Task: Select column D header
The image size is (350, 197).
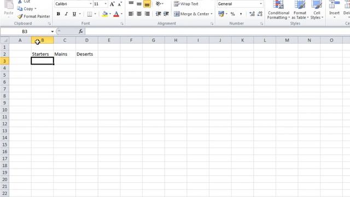Action: (87, 40)
